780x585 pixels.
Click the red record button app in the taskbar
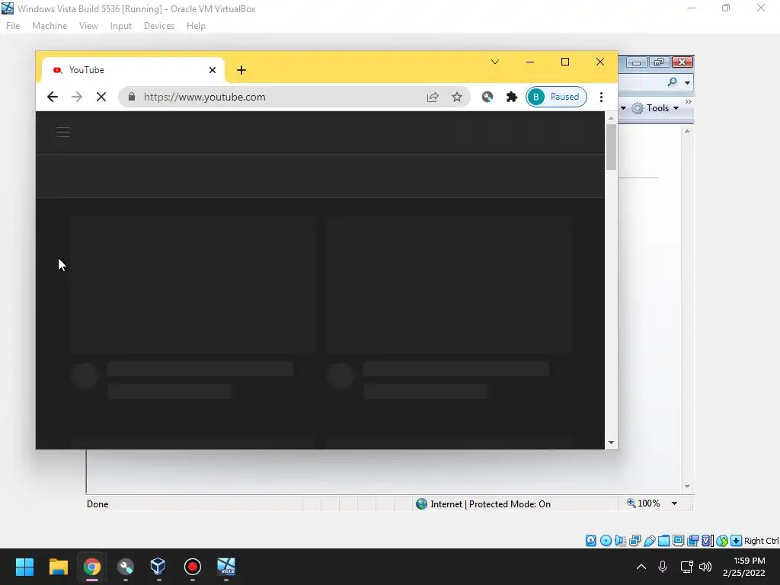(193, 567)
